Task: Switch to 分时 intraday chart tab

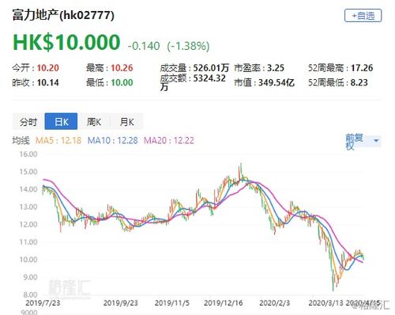Action: point(28,122)
